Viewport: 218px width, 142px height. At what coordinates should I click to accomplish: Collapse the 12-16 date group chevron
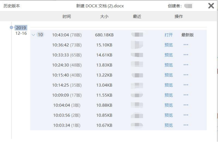(34, 35)
